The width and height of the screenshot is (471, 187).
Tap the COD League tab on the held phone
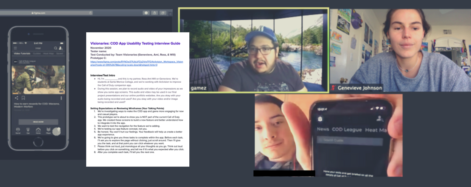pyautogui.click(x=347, y=130)
